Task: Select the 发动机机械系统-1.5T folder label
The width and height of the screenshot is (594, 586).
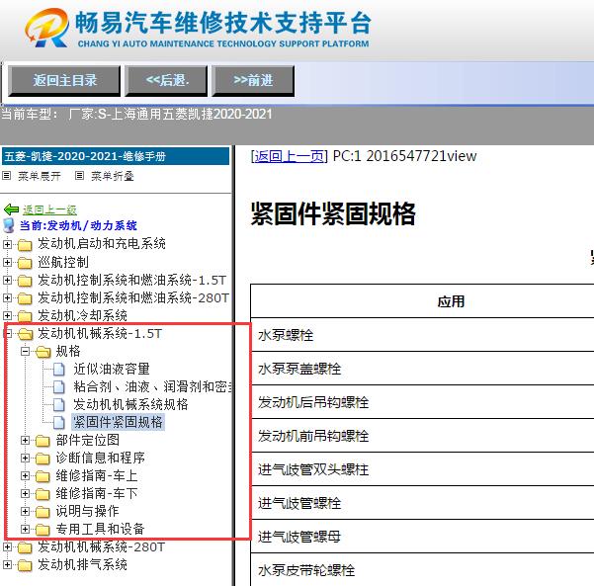Action: [100, 334]
